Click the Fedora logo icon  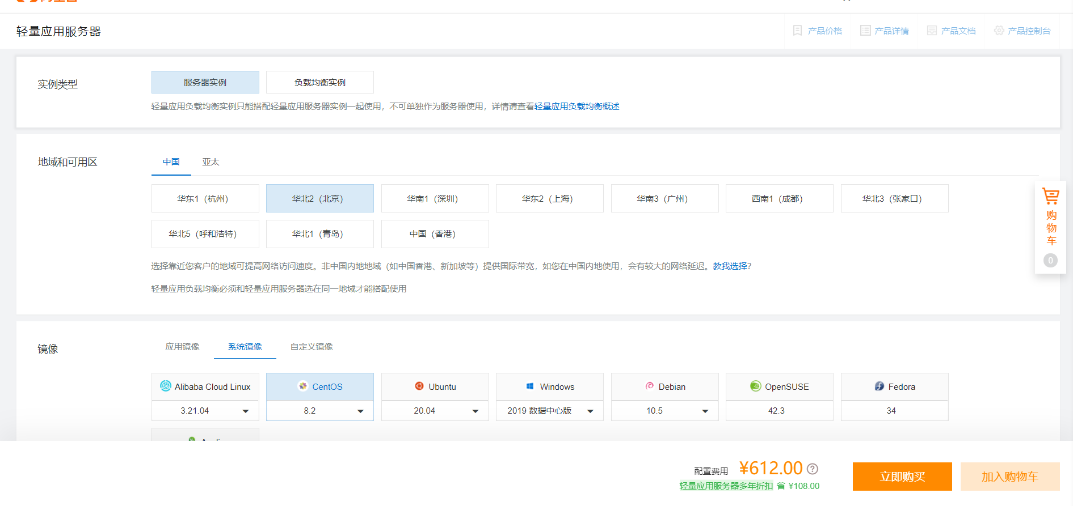[x=880, y=386]
